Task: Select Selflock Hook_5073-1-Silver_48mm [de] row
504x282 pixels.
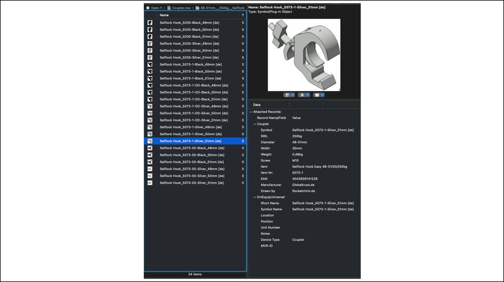Action: click(195, 127)
